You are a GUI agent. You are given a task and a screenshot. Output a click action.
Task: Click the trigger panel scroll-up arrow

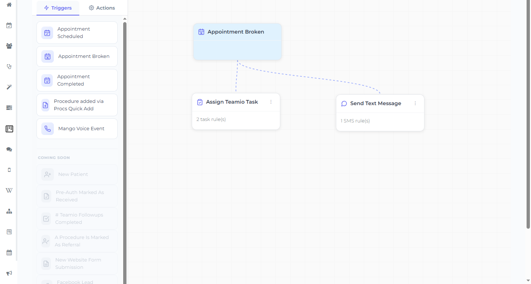tap(125, 18)
